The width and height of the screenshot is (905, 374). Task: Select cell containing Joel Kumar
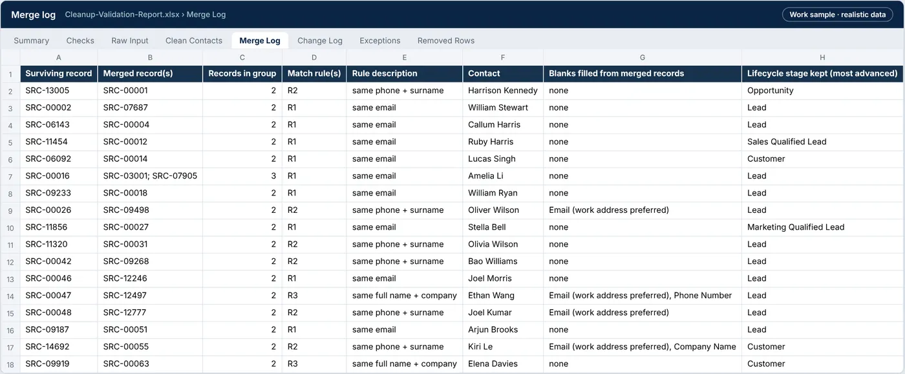point(503,313)
